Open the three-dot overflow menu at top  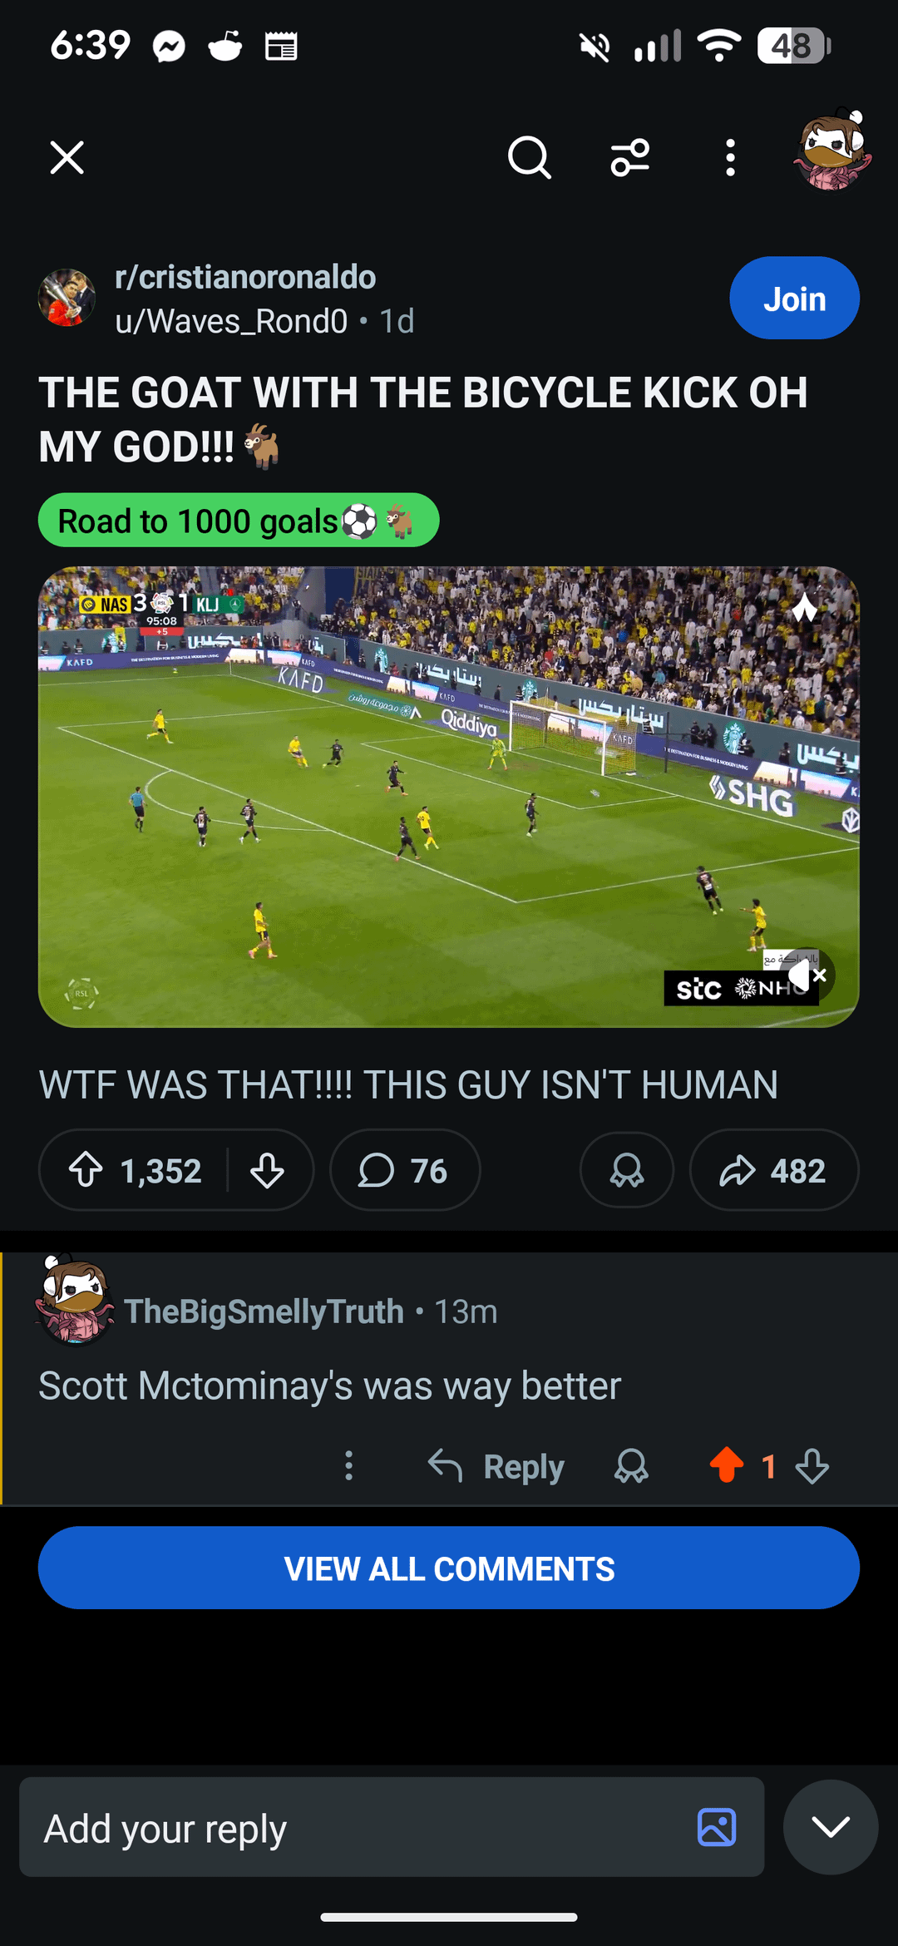[x=730, y=157]
